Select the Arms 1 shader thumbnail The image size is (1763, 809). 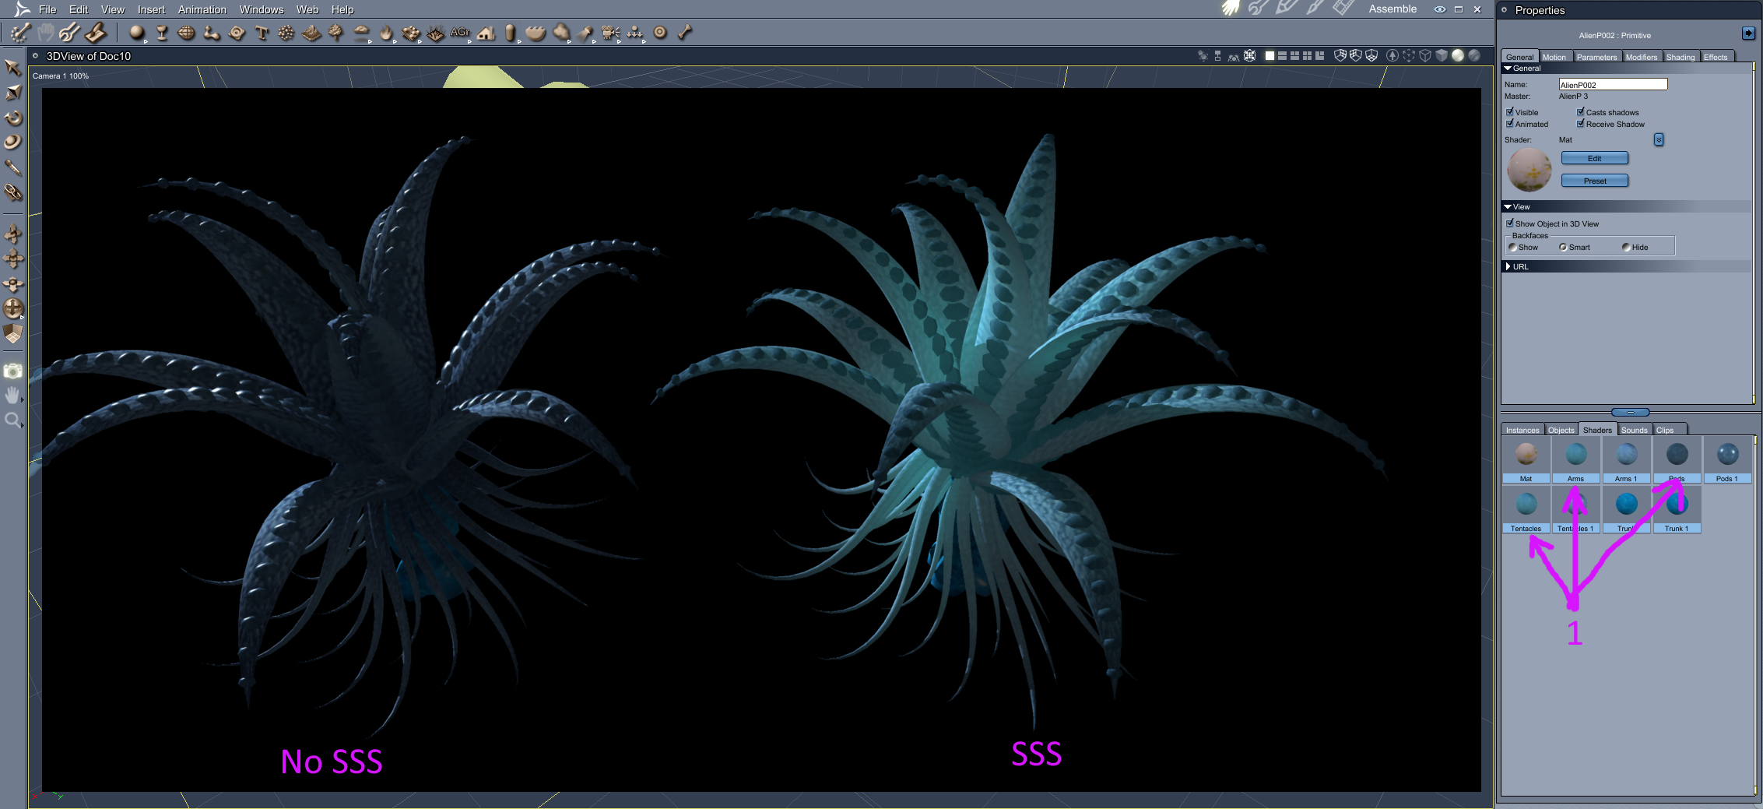[1626, 460]
